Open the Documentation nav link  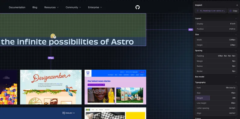click(17, 7)
